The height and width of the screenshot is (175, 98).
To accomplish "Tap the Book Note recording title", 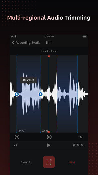I will point(49,51).
